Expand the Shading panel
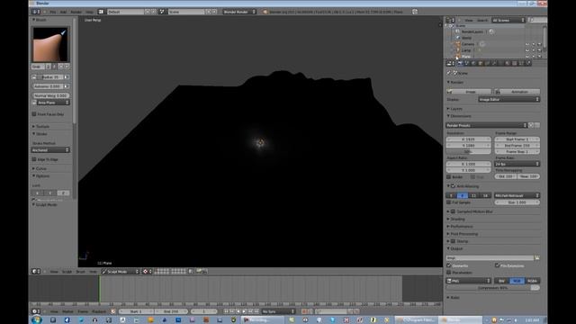Image resolution: width=576 pixels, height=324 pixels. [x=456, y=219]
